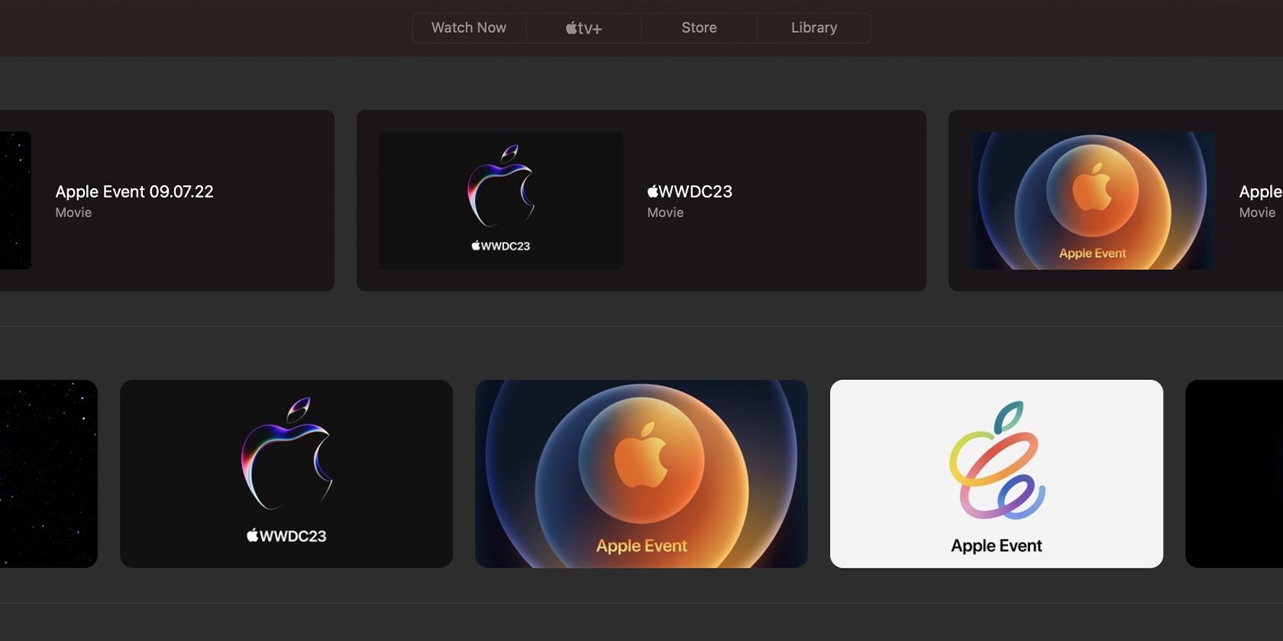Screen dimensions: 1283x641
Task: Click the partially visible black tile bottom right
Action: [x=1234, y=474]
